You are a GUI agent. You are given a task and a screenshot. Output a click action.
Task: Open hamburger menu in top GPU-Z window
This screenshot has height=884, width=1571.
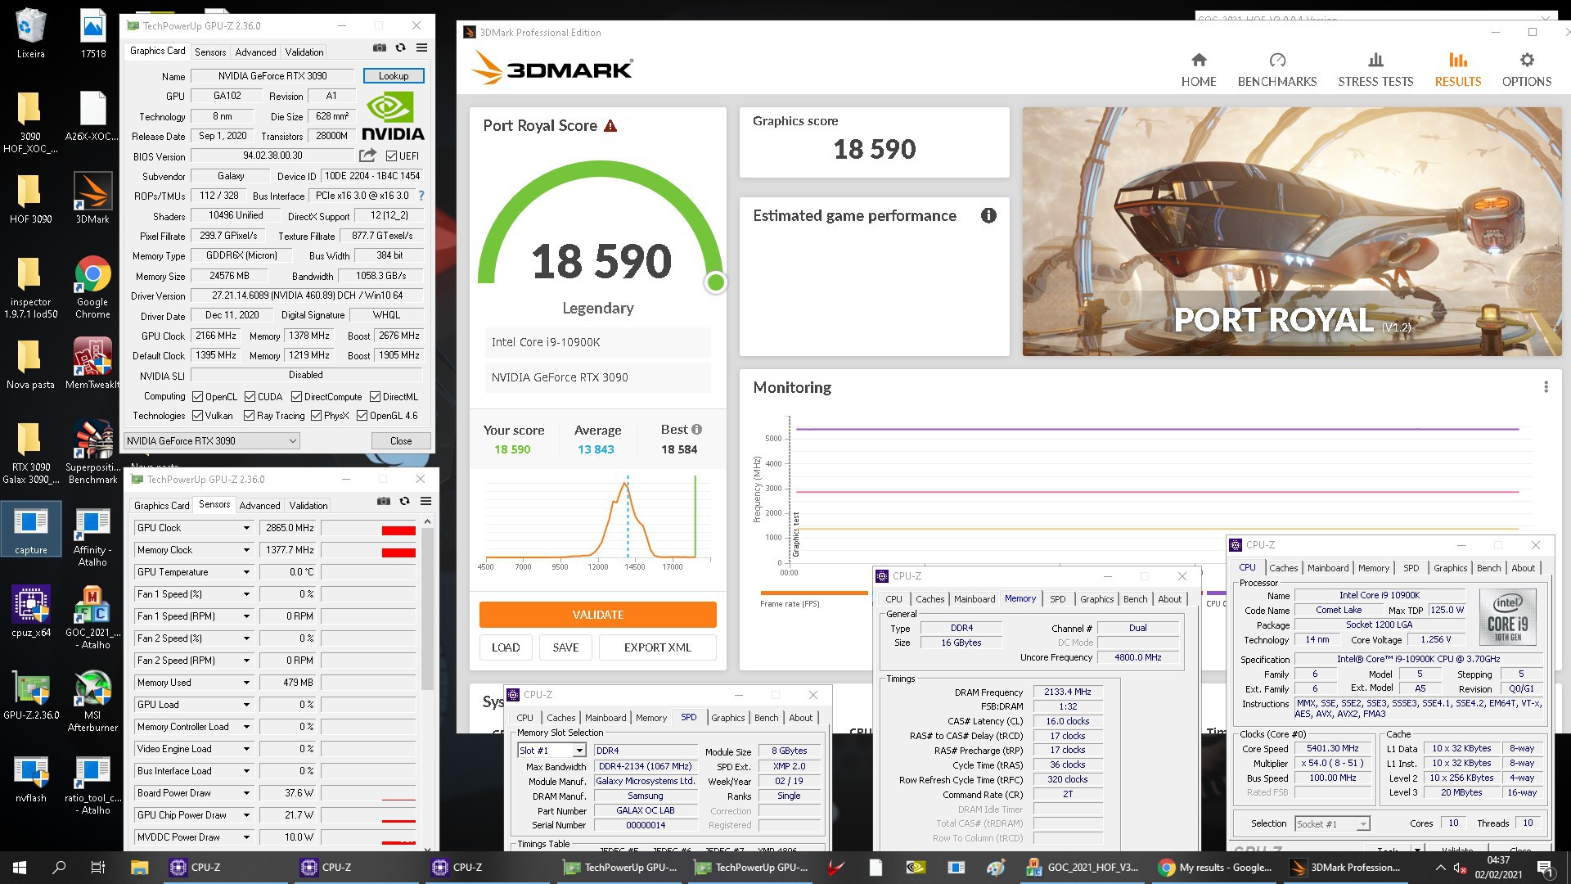pos(421,47)
